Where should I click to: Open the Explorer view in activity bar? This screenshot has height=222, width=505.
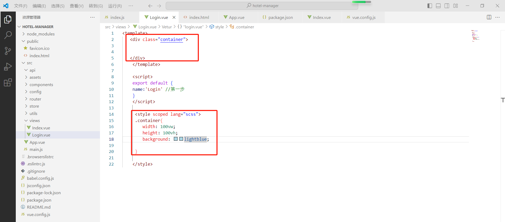pos(8,19)
